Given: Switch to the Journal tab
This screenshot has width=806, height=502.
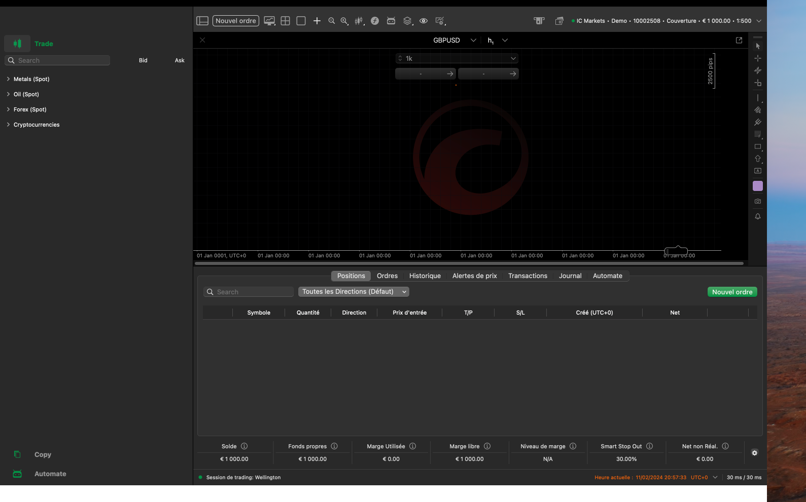Looking at the screenshot, I should [570, 276].
